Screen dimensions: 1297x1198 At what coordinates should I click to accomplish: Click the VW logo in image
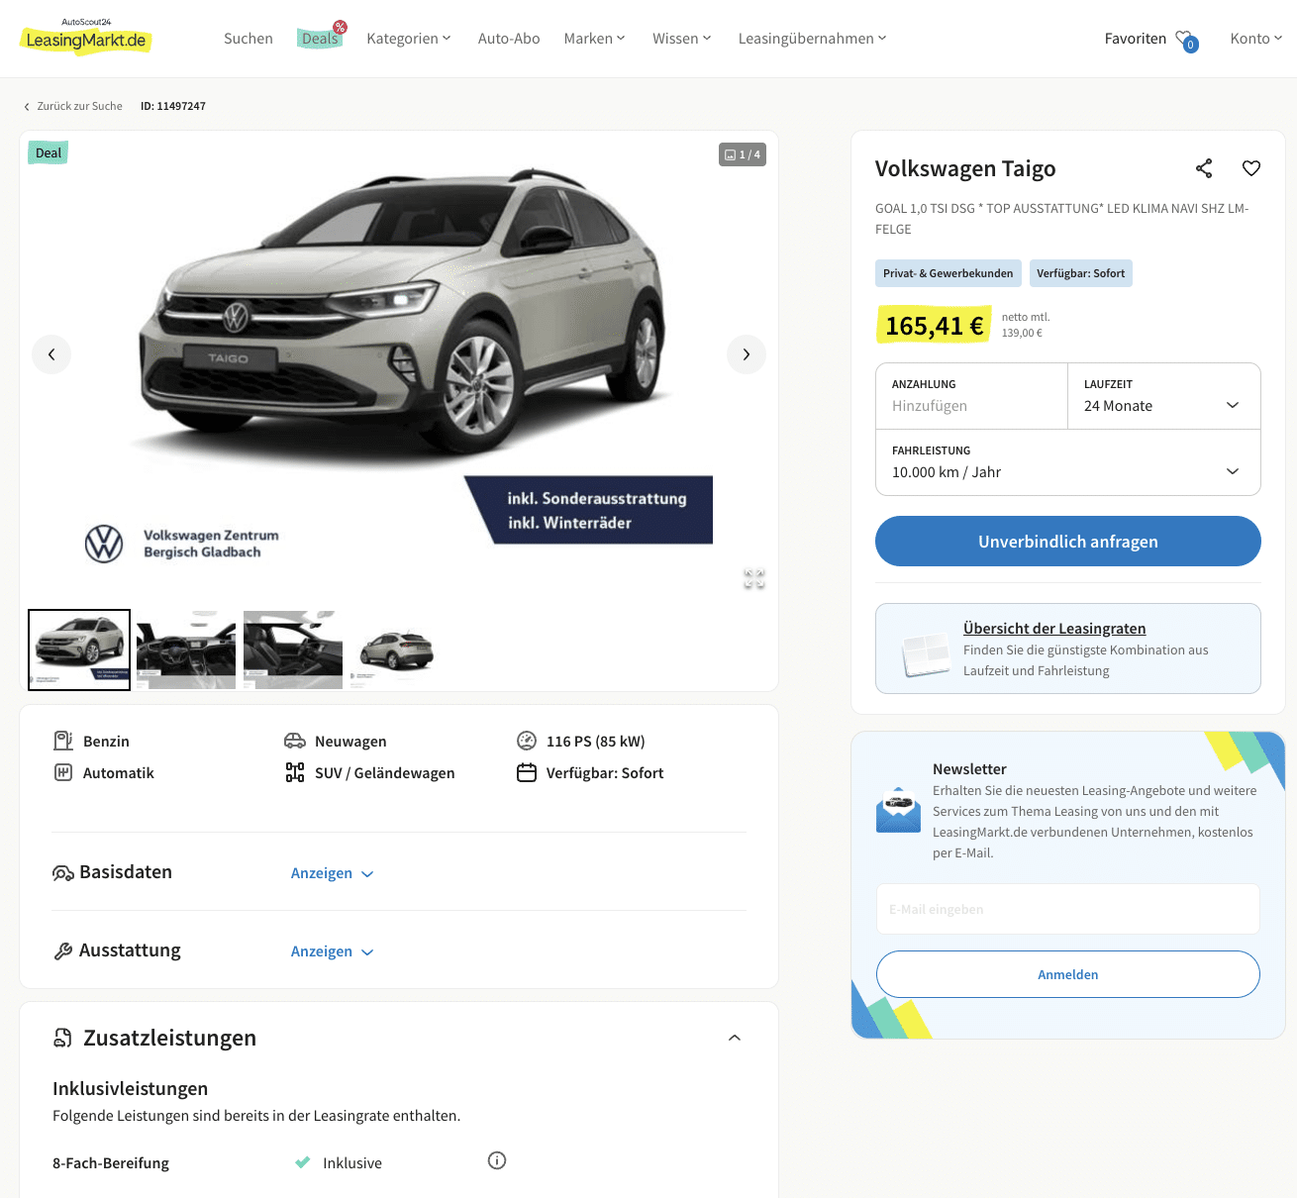[x=104, y=544]
